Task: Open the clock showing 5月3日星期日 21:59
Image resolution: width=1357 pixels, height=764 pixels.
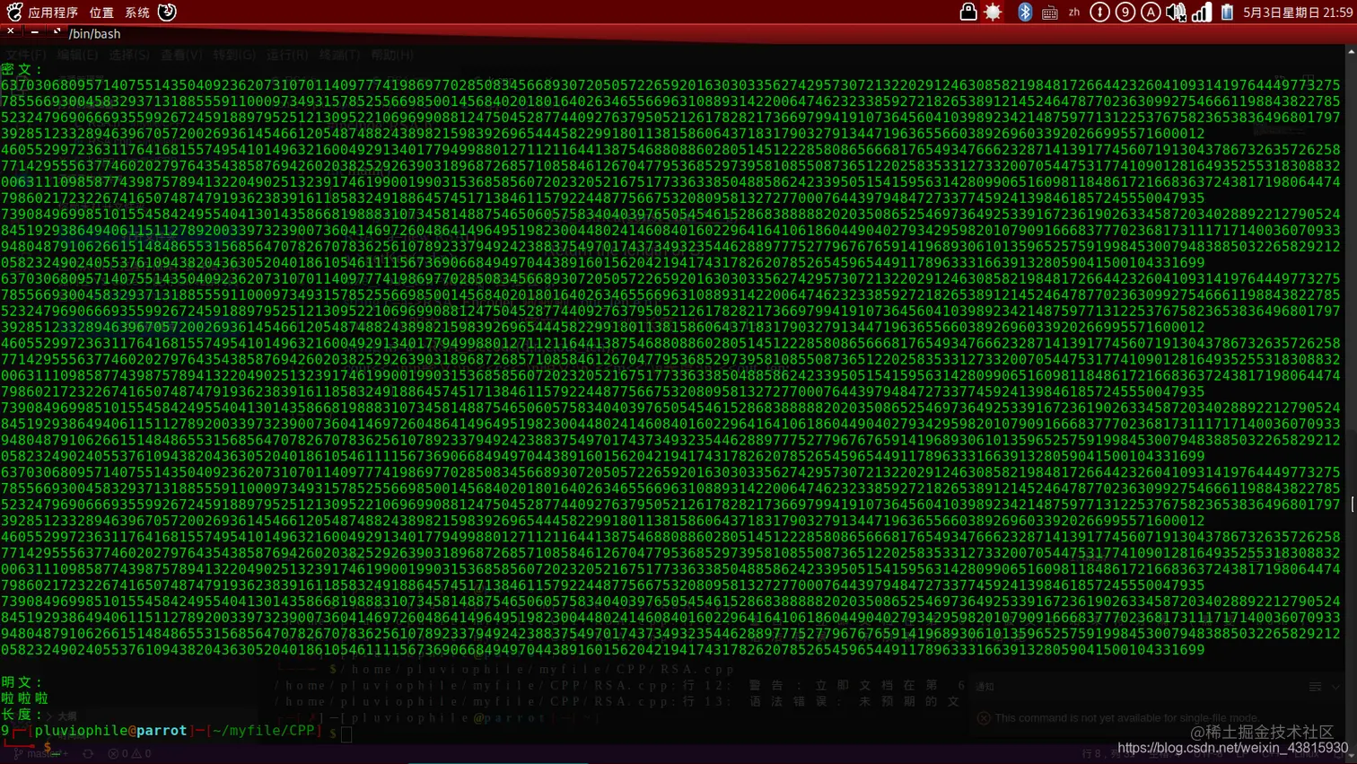Action: (x=1298, y=13)
